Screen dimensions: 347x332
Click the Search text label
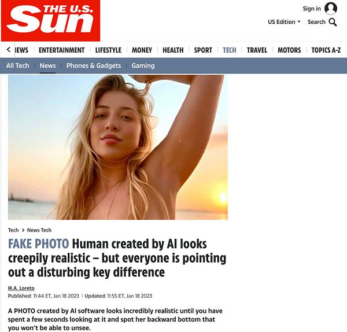pos(316,22)
